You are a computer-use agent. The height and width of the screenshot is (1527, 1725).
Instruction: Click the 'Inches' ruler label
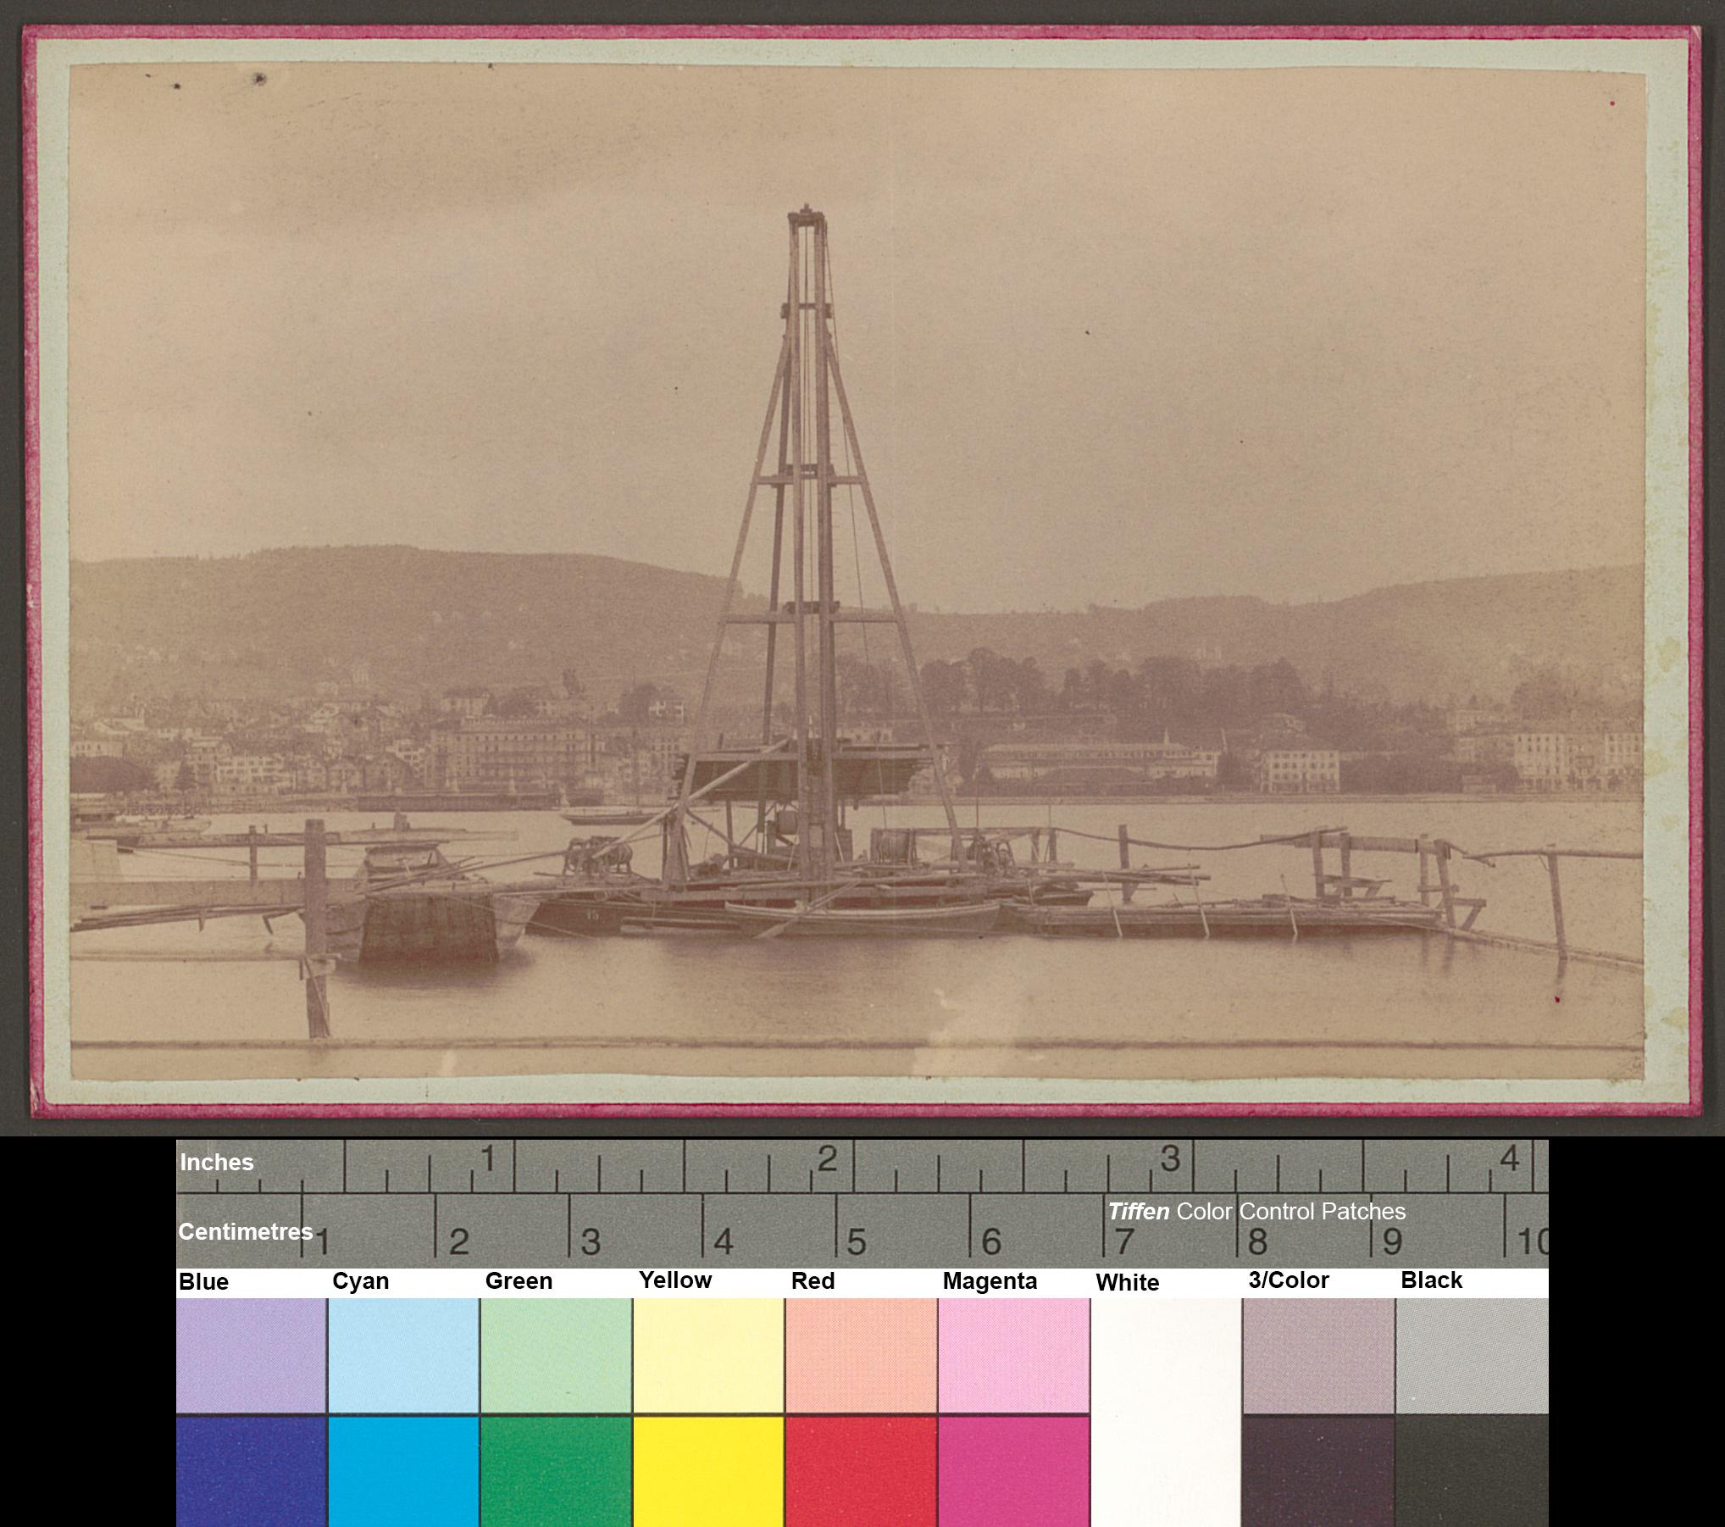(216, 1162)
